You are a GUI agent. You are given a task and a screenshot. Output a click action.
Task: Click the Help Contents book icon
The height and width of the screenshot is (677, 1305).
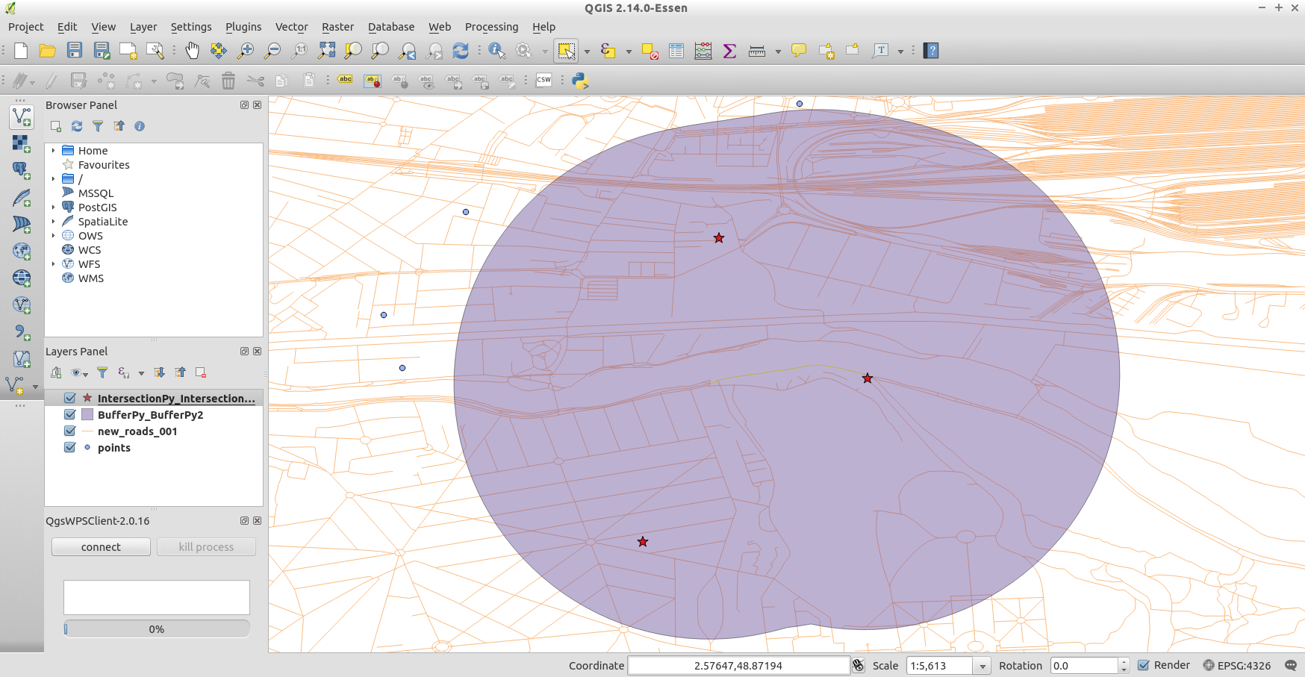[931, 51]
